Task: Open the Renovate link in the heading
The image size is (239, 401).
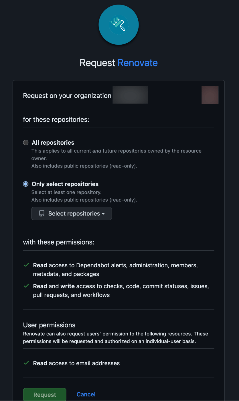Action: [138, 63]
